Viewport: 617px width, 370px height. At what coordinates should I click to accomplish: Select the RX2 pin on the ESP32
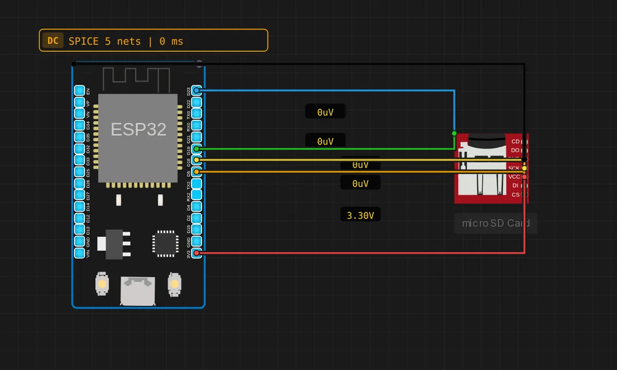(x=196, y=195)
